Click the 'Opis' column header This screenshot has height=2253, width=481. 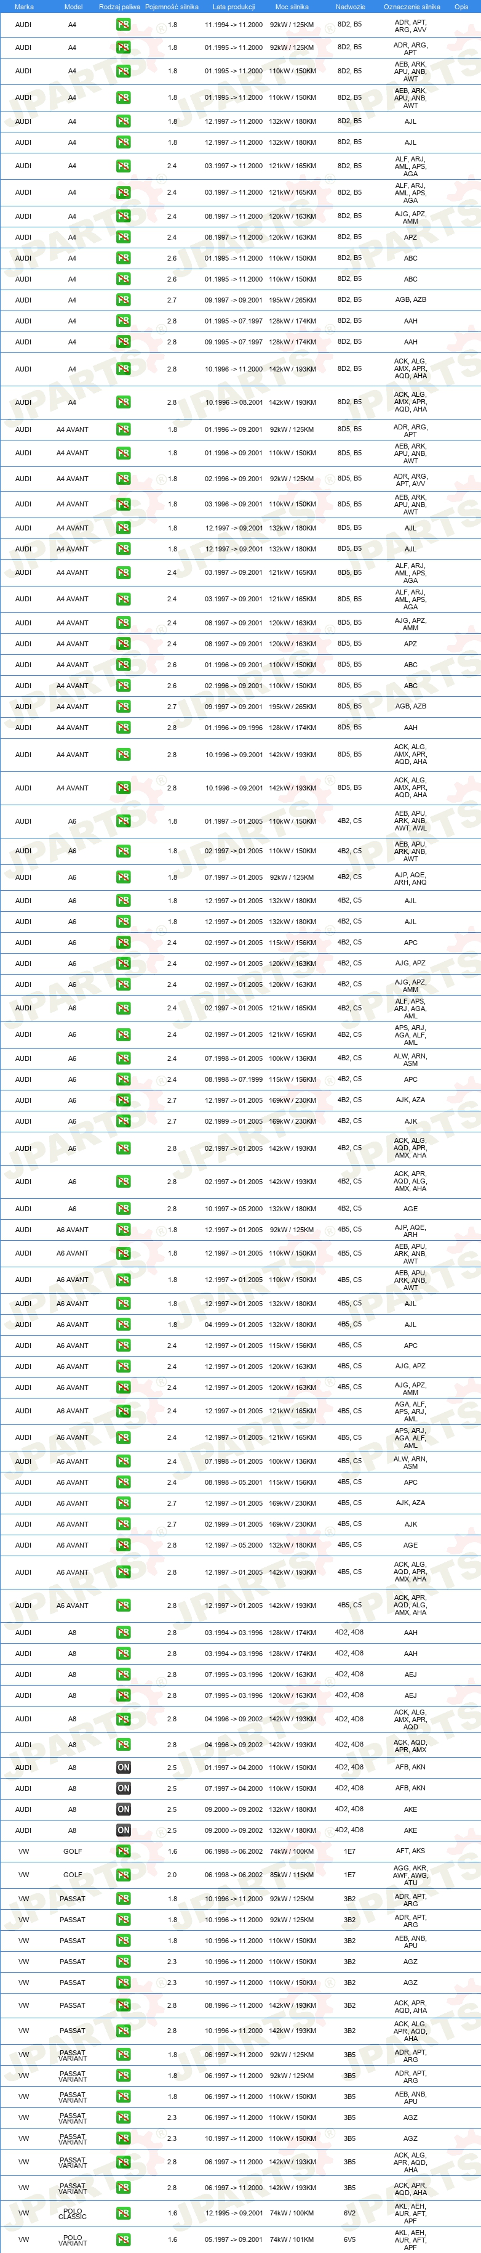coord(461,6)
